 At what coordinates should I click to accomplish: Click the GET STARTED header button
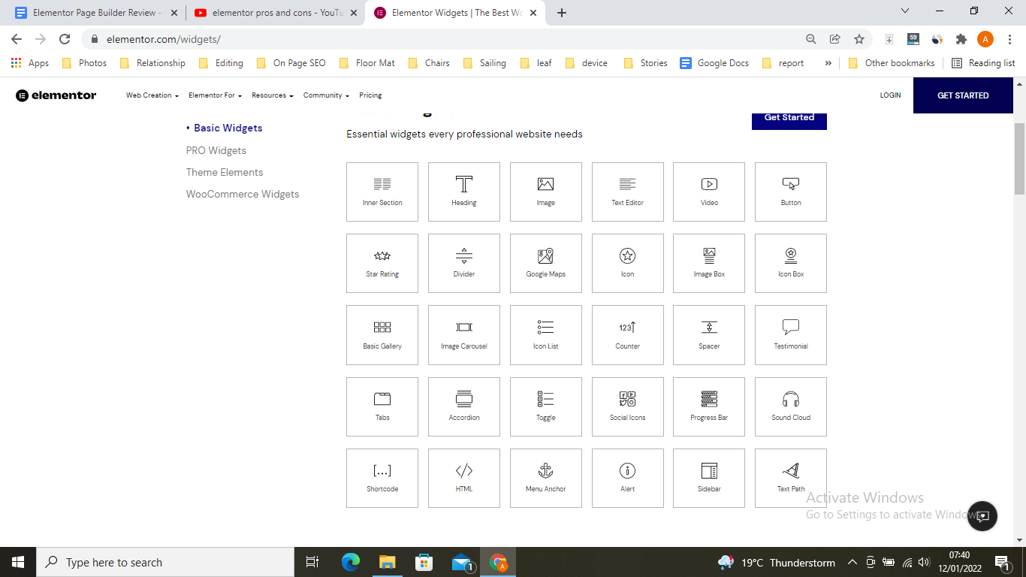point(963,95)
